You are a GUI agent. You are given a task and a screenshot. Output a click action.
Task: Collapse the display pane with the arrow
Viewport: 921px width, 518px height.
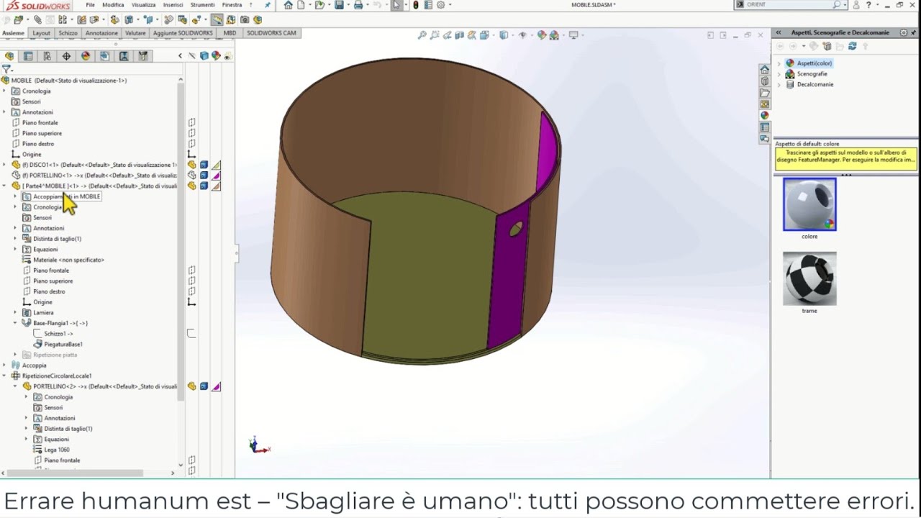pyautogui.click(x=180, y=56)
